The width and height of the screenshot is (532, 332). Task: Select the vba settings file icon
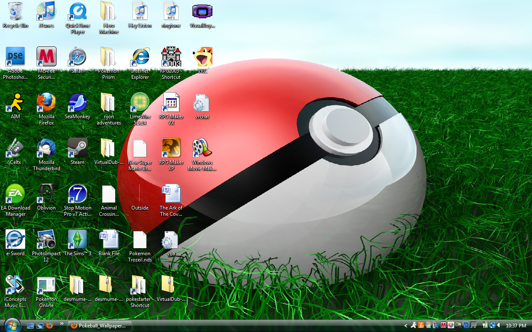tap(171, 243)
